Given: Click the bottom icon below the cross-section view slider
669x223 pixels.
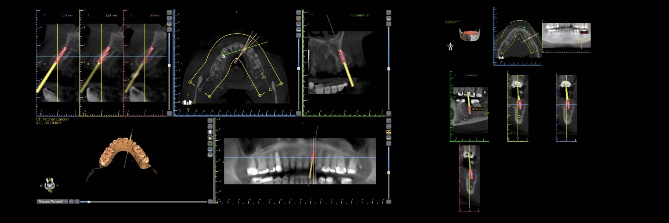Looking at the screenshot, I should pyautogui.click(x=169, y=113).
